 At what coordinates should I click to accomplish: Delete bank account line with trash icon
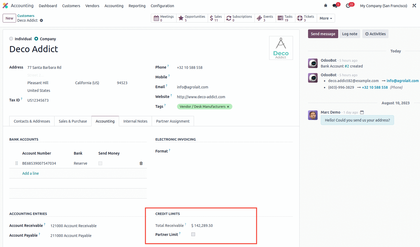[x=141, y=163]
